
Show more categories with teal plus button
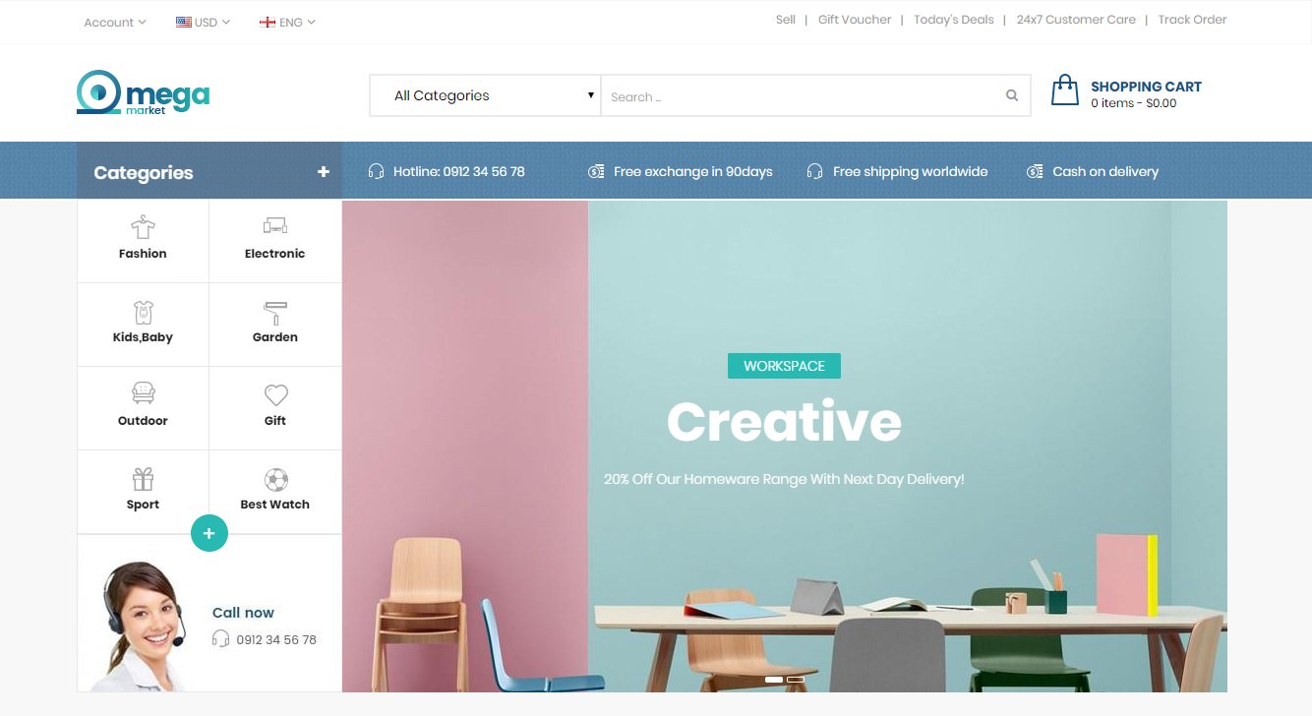pyautogui.click(x=209, y=533)
